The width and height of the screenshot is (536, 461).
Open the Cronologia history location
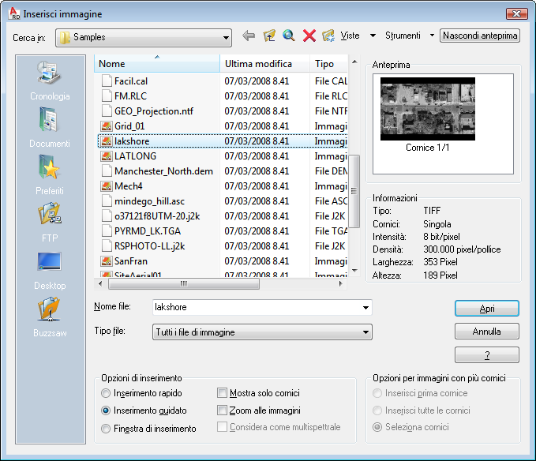point(50,81)
